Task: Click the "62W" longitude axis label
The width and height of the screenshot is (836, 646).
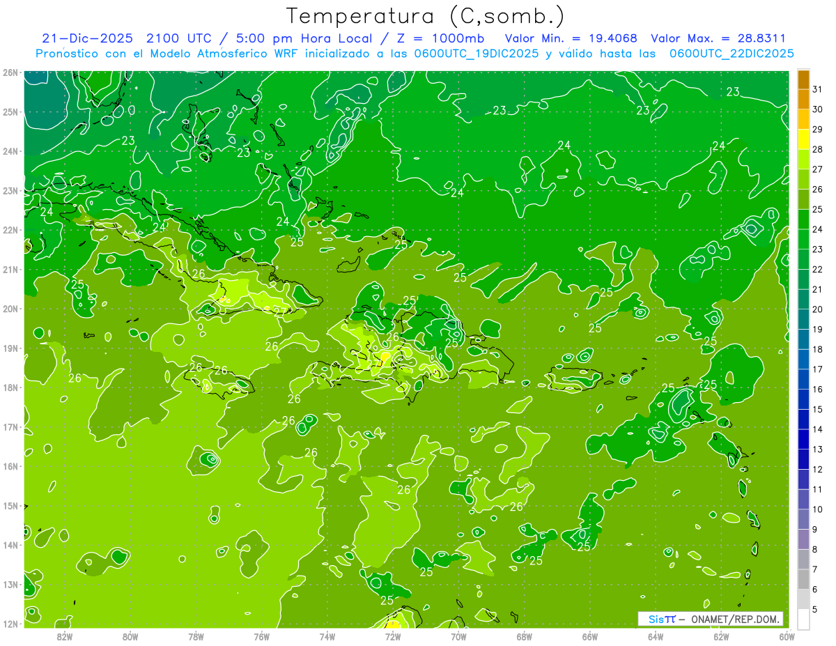Action: (x=722, y=636)
